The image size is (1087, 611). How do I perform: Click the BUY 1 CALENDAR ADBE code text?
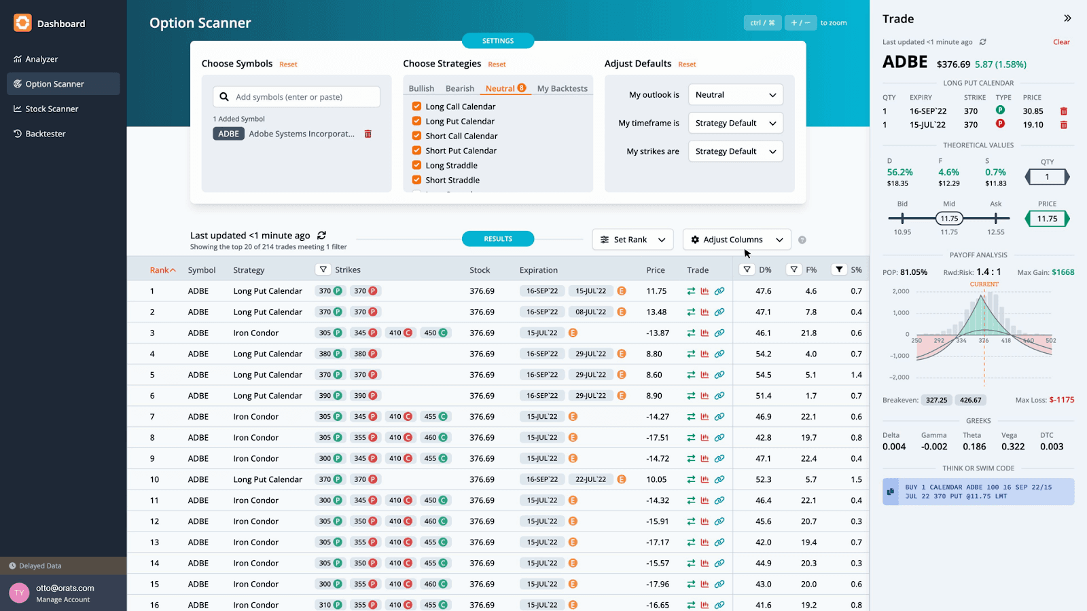coord(978,492)
